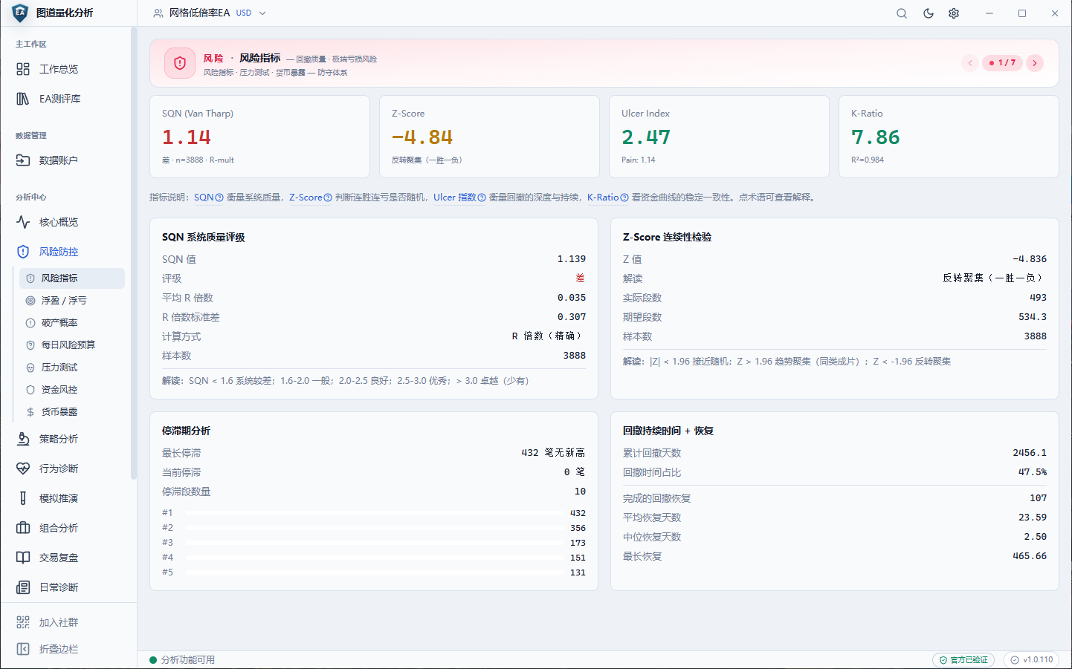This screenshot has height=669, width=1072.
Task: Open 浮盈 / 浮亏 submenu item
Action: click(72, 301)
